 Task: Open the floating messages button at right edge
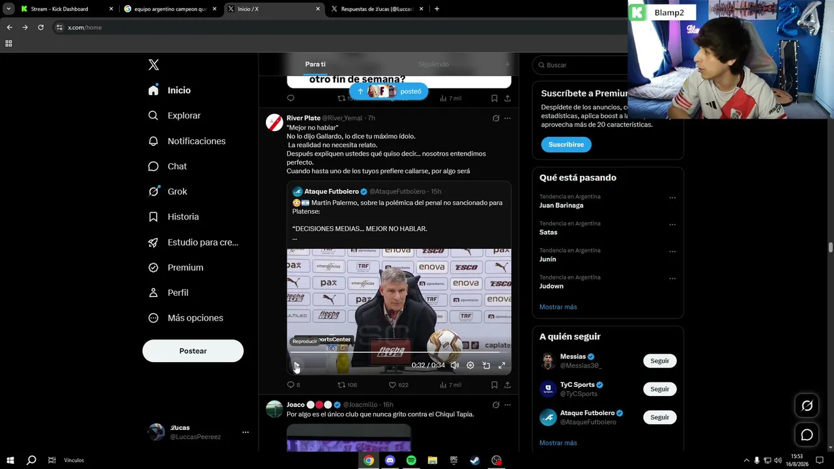pyautogui.click(x=807, y=434)
